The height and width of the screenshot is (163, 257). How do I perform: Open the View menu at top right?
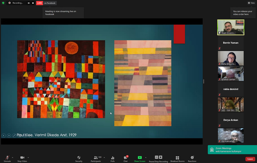251,3
